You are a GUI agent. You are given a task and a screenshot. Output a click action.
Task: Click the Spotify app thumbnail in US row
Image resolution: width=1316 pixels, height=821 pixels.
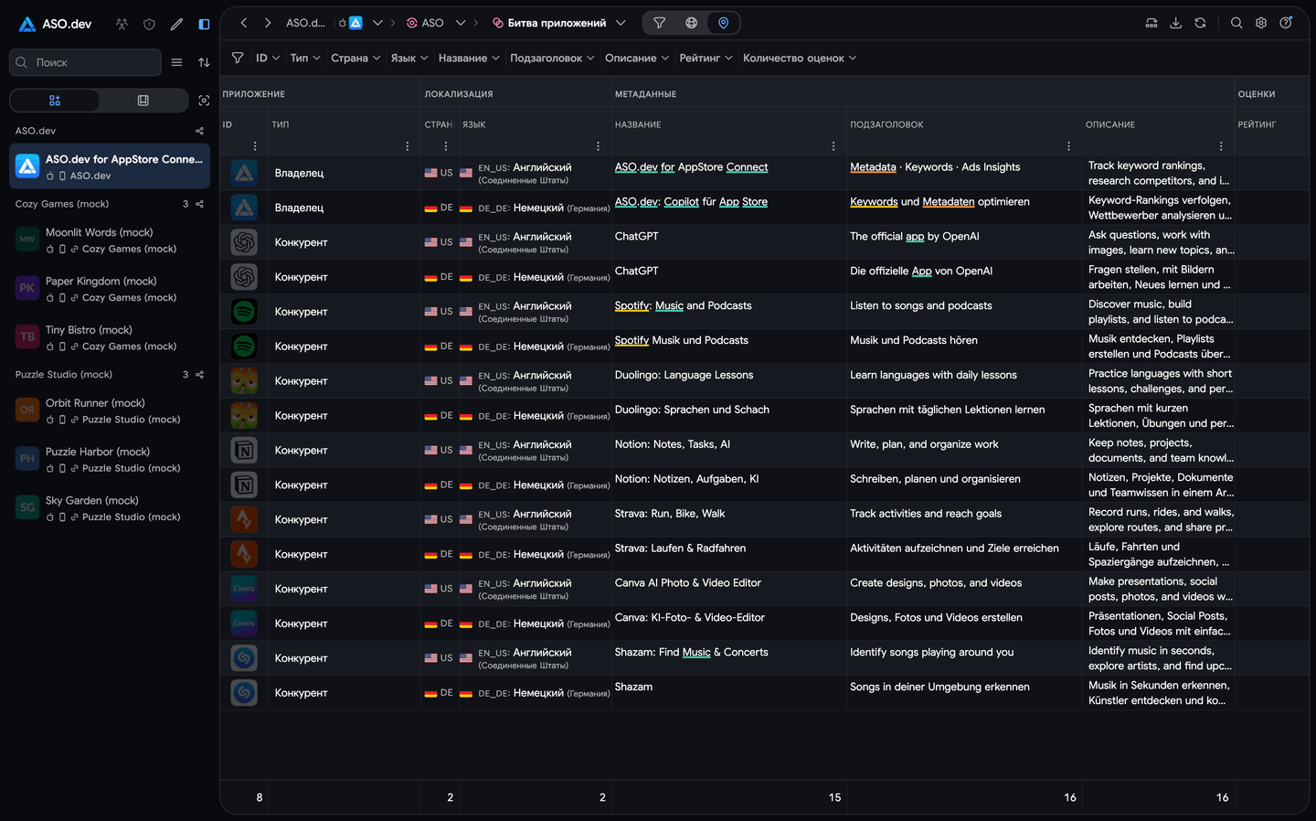(x=244, y=312)
